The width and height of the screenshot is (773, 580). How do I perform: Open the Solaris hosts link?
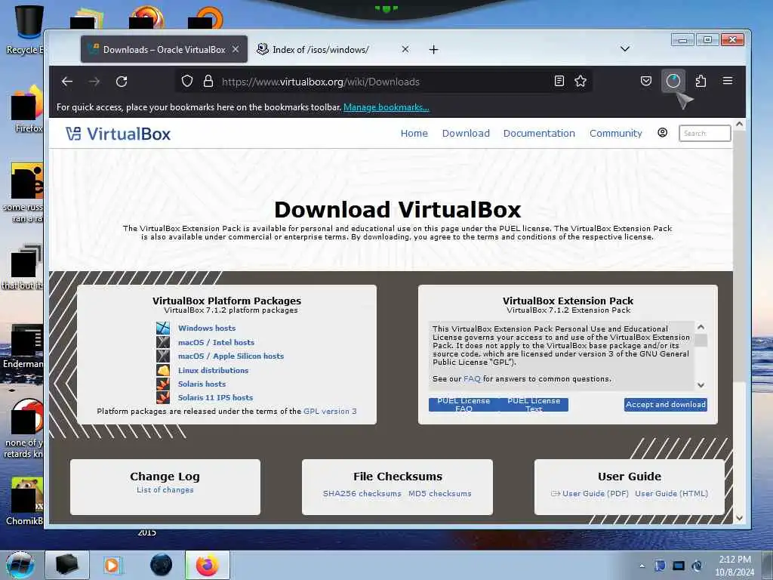(x=202, y=384)
